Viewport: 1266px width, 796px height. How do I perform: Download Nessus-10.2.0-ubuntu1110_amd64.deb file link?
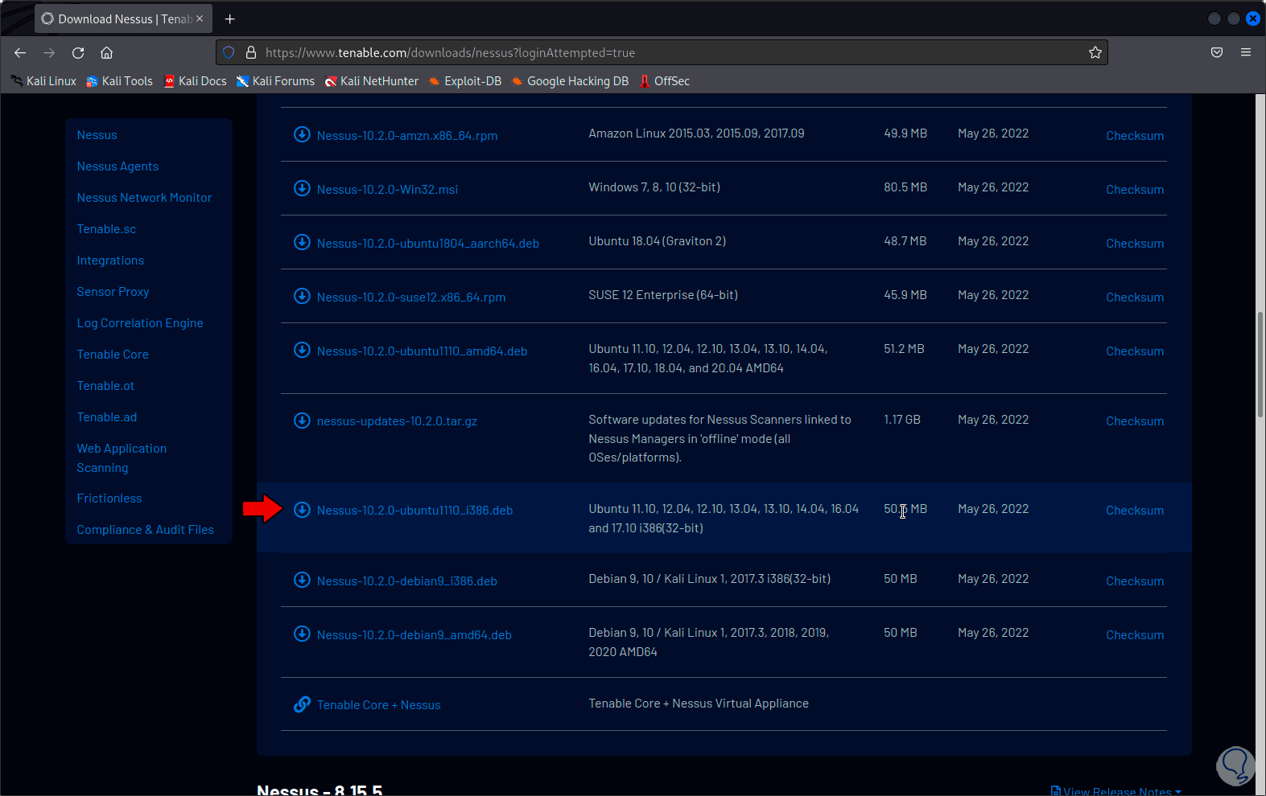[x=422, y=351]
